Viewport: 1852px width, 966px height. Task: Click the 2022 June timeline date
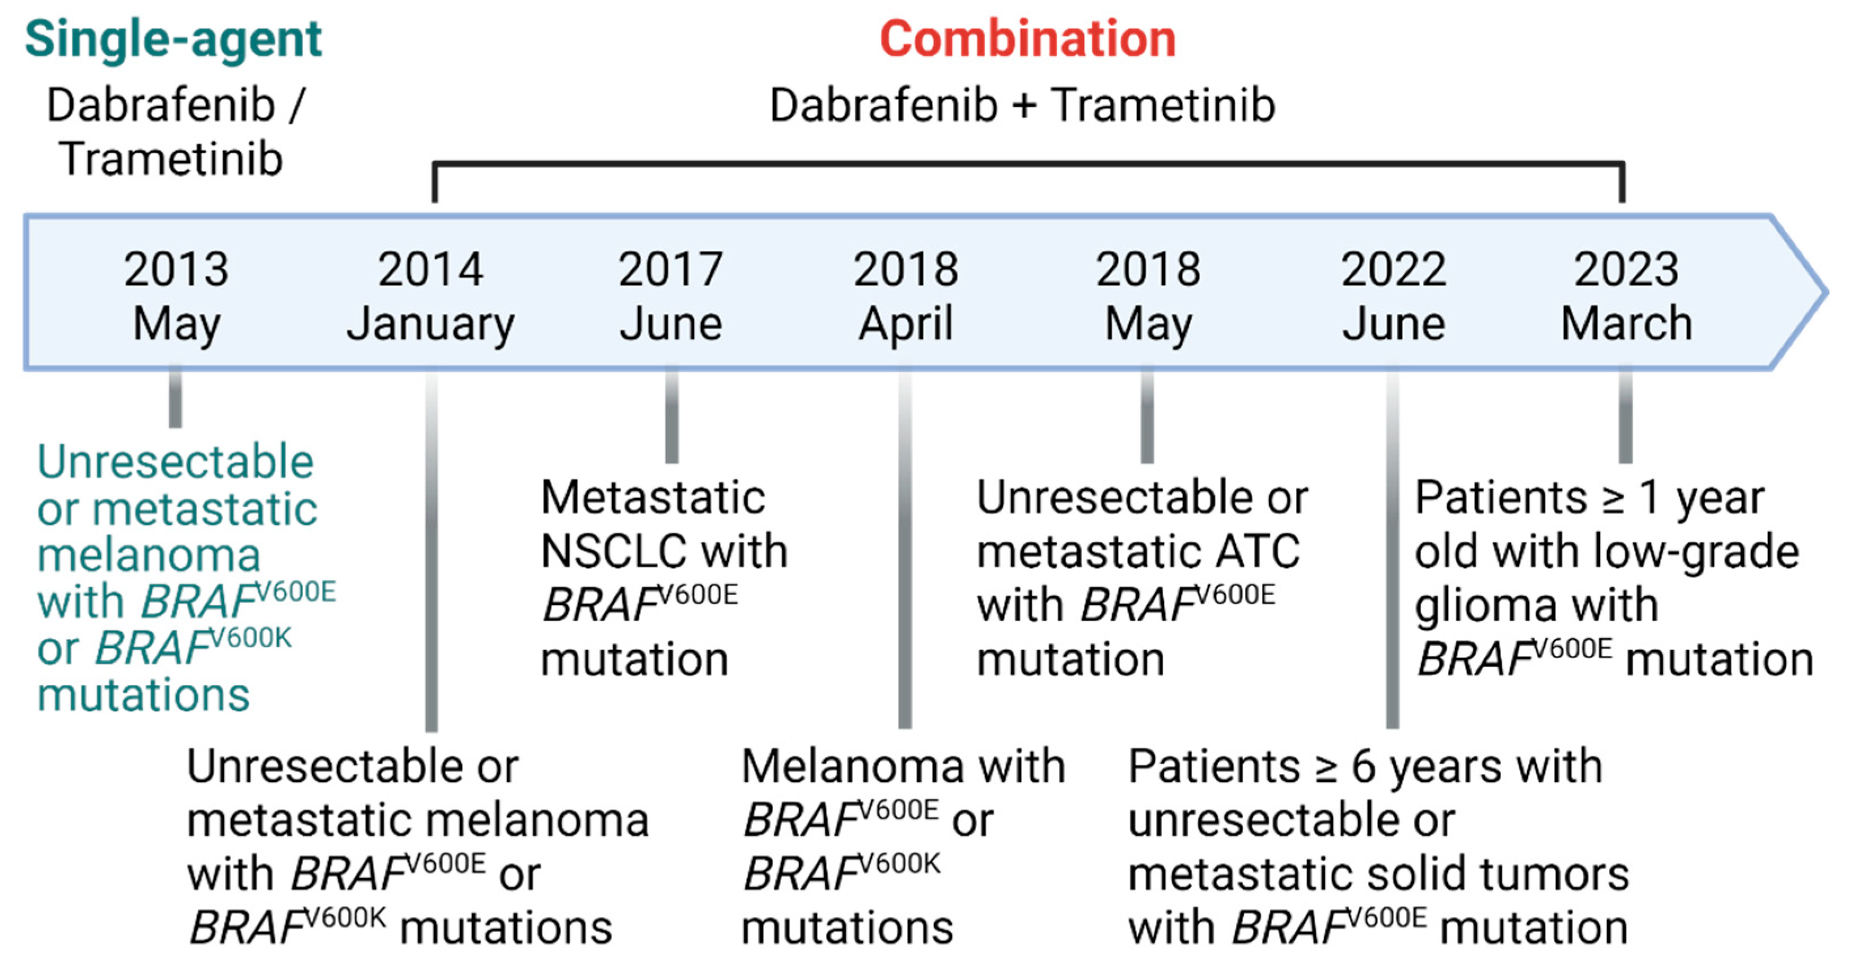(1393, 296)
